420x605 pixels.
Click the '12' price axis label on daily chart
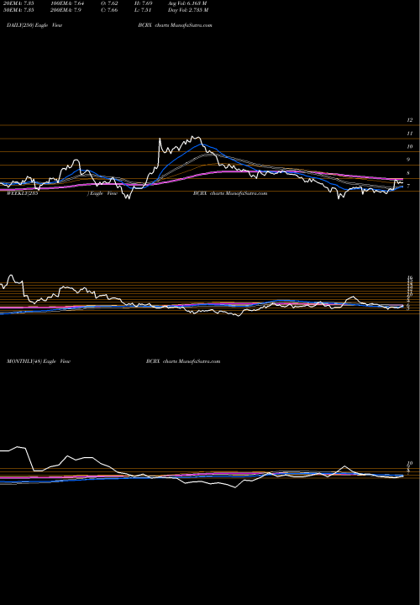(410, 120)
